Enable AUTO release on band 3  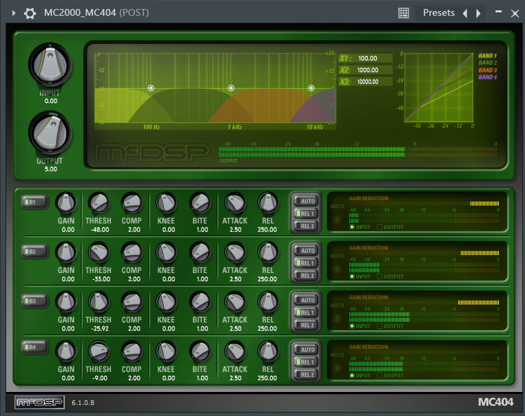(306, 300)
